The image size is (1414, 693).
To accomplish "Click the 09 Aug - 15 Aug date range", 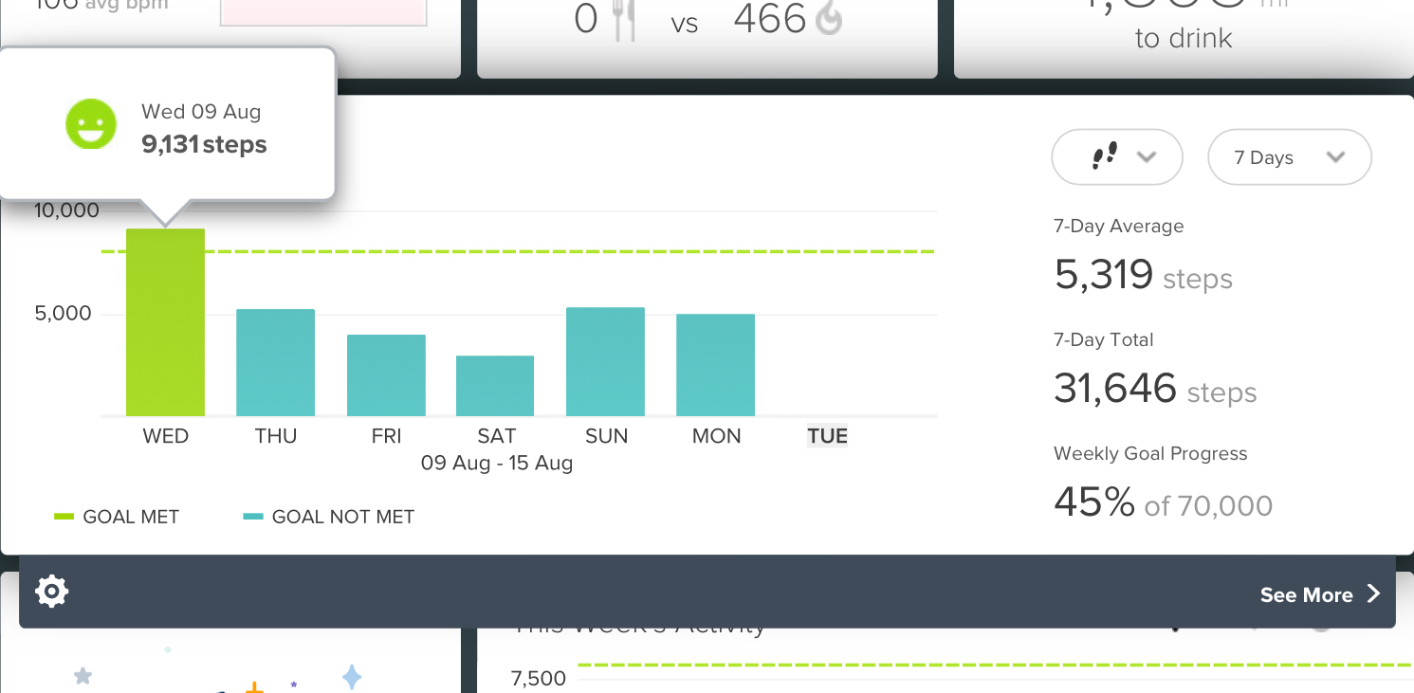I will tap(497, 464).
